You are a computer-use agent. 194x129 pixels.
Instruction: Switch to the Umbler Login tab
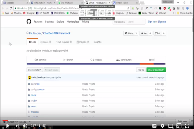tap(125, 3)
